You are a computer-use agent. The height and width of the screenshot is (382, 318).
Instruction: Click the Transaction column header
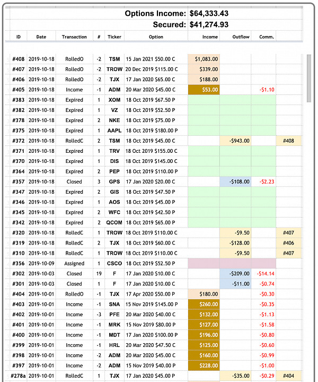pyautogui.click(x=74, y=37)
